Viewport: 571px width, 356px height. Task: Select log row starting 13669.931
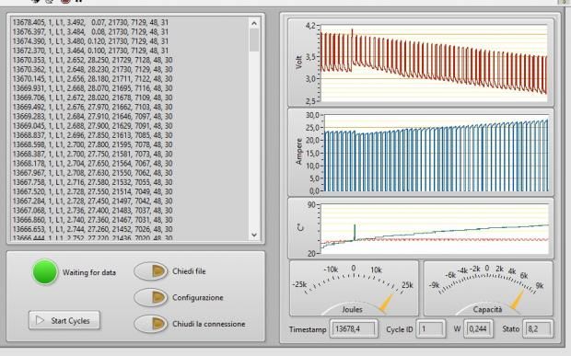pyautogui.click(x=92, y=88)
